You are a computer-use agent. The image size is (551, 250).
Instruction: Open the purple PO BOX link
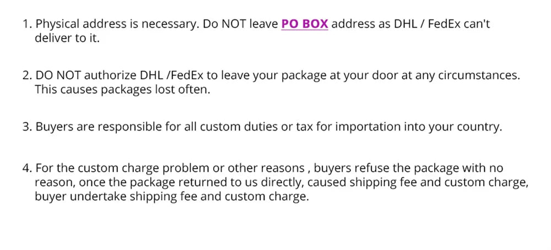304,24
